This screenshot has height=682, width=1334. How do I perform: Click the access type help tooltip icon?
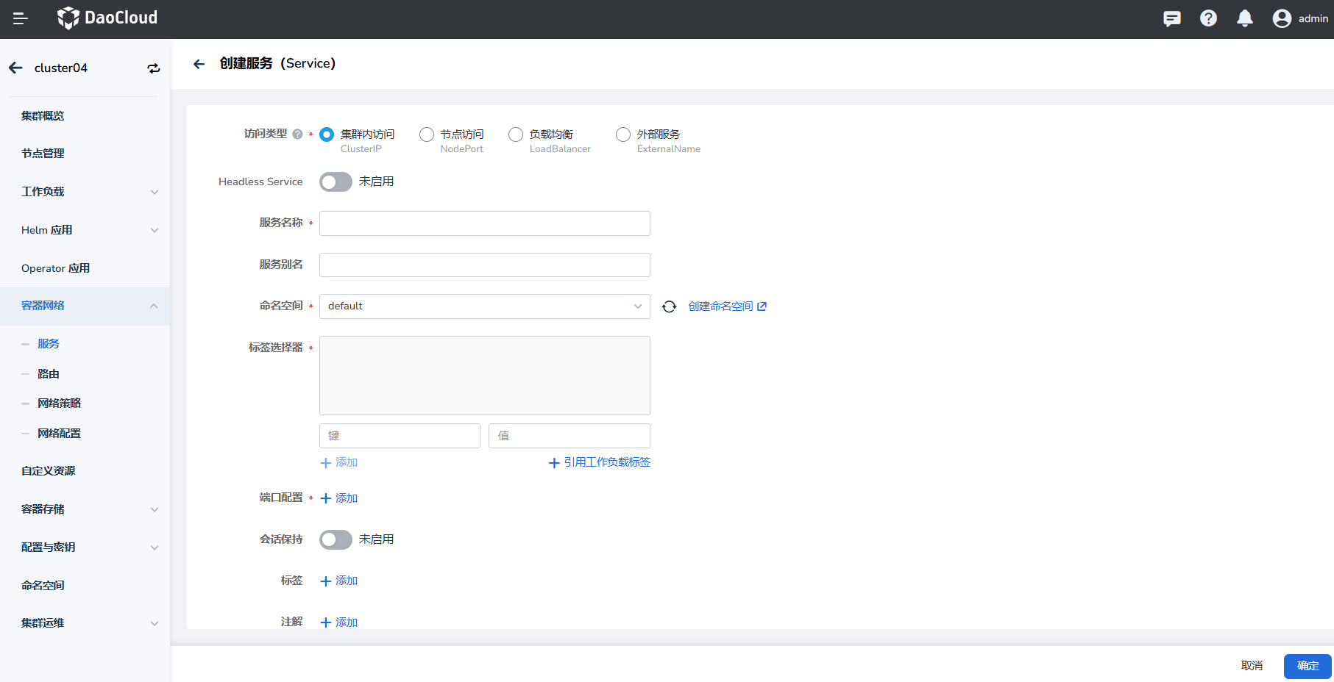tap(297, 134)
